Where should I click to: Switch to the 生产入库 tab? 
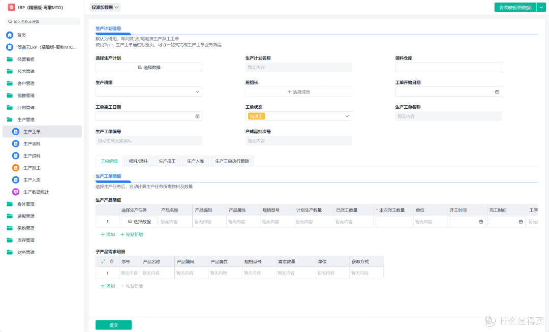pyautogui.click(x=195, y=161)
